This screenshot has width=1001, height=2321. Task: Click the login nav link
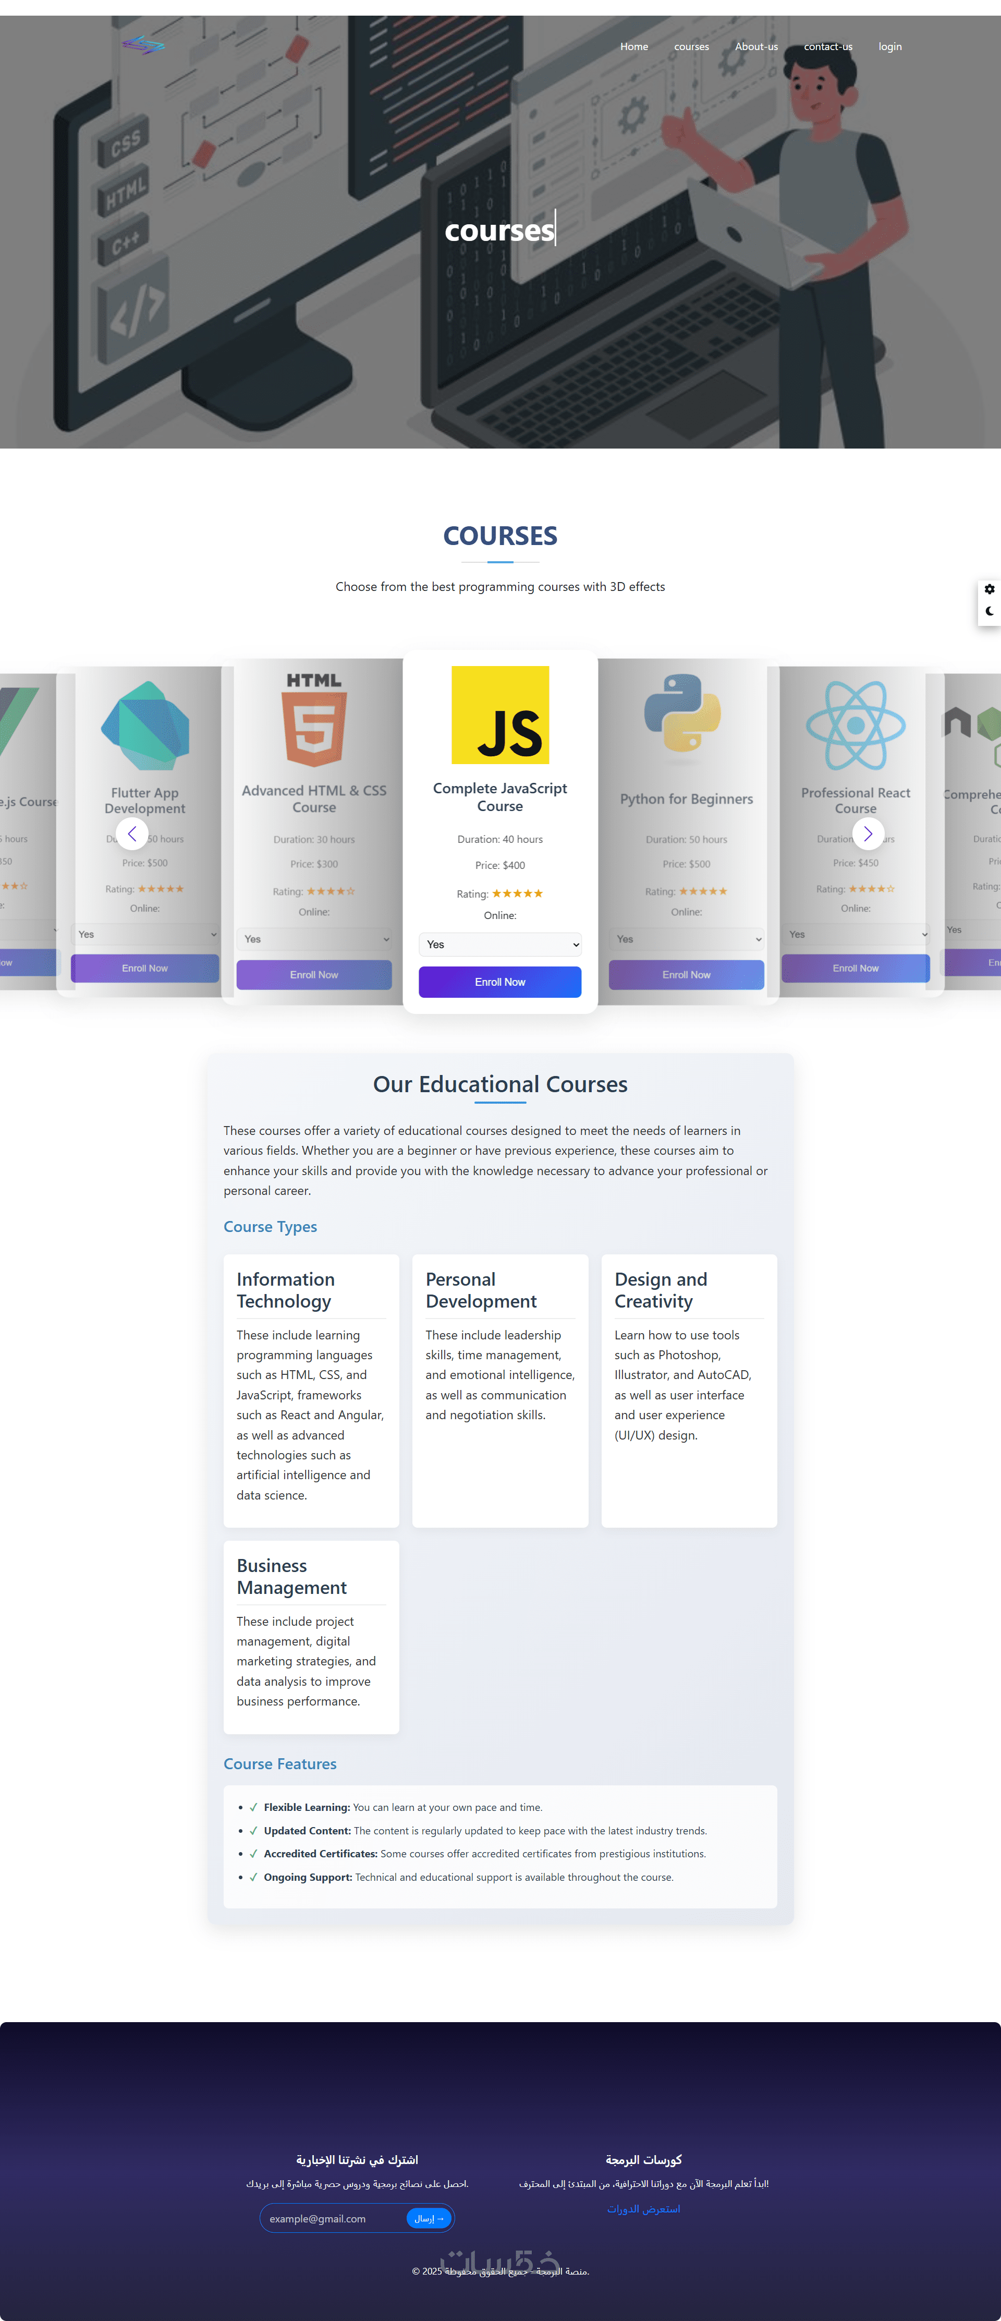pyautogui.click(x=889, y=47)
